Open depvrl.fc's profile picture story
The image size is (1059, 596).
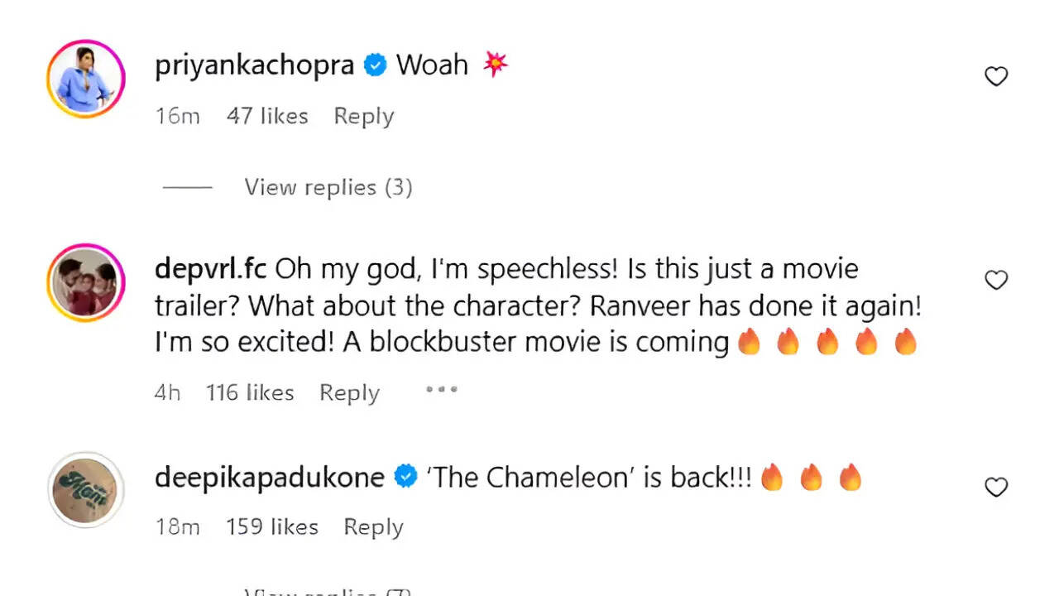(x=86, y=282)
